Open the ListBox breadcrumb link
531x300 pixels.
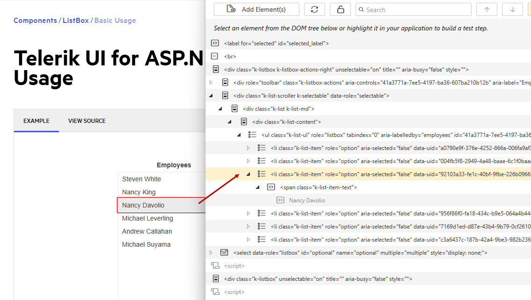coord(75,21)
